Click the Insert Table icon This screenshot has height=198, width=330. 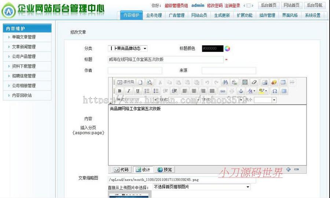pos(283,82)
